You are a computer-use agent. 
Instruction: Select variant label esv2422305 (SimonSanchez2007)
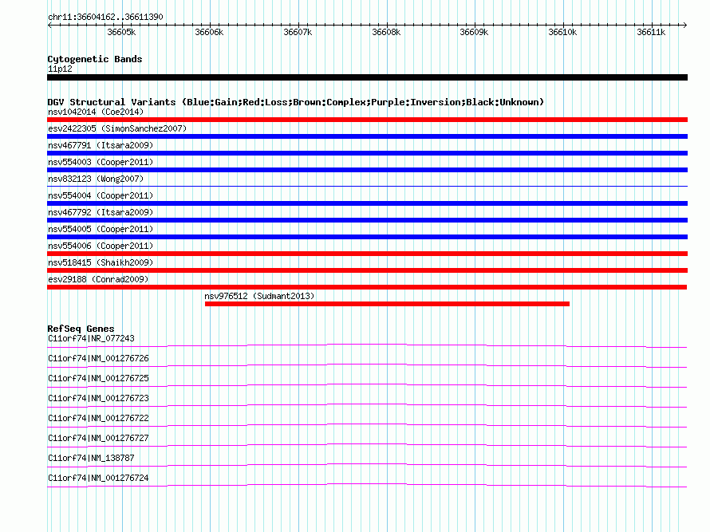(x=117, y=128)
